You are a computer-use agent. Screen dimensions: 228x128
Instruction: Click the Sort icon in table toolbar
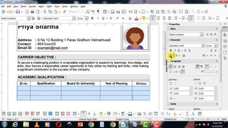tap(168, 114)
